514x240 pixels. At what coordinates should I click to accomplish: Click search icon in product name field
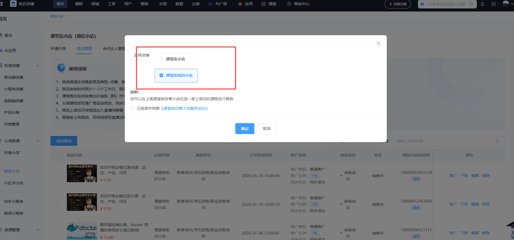click(497, 141)
